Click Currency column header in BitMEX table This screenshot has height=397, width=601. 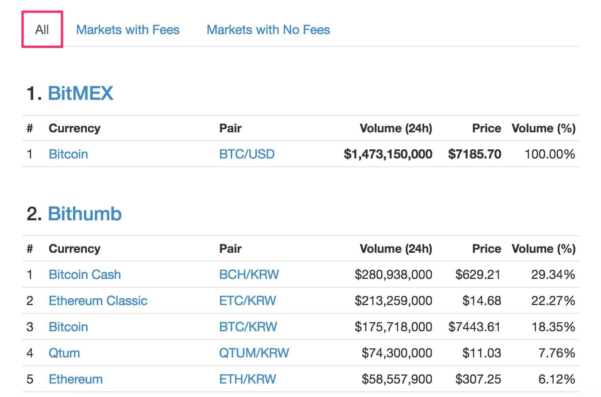(x=75, y=128)
